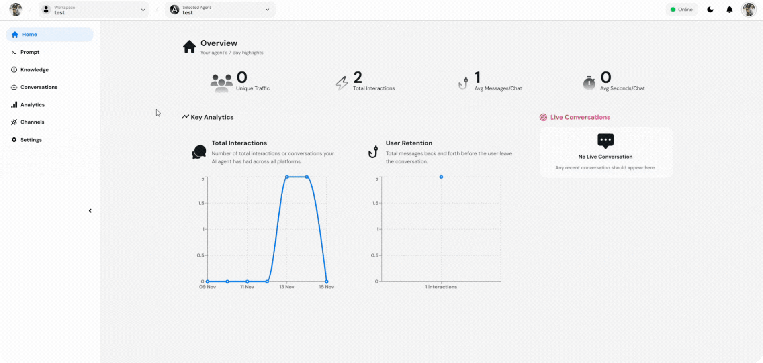Click 'Your agent's 7 day highlights' subtitle
The height and width of the screenshot is (363, 763).
click(x=232, y=53)
